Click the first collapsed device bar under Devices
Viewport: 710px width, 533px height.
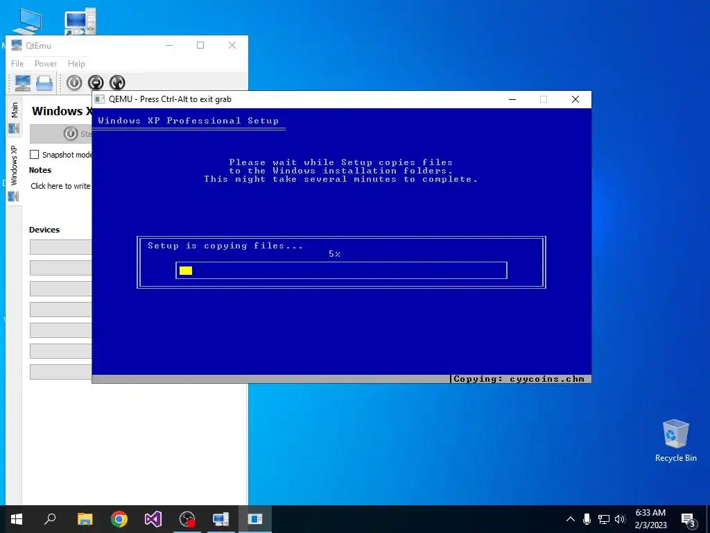pyautogui.click(x=61, y=247)
